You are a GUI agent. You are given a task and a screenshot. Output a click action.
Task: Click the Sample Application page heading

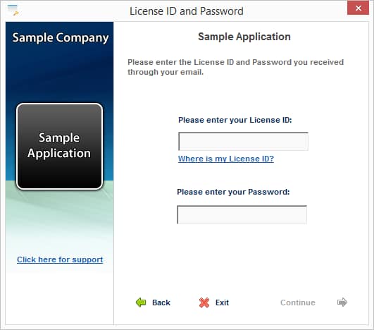[x=244, y=37]
